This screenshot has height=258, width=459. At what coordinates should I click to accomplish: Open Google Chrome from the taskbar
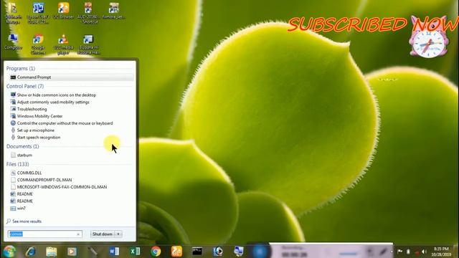(156, 252)
